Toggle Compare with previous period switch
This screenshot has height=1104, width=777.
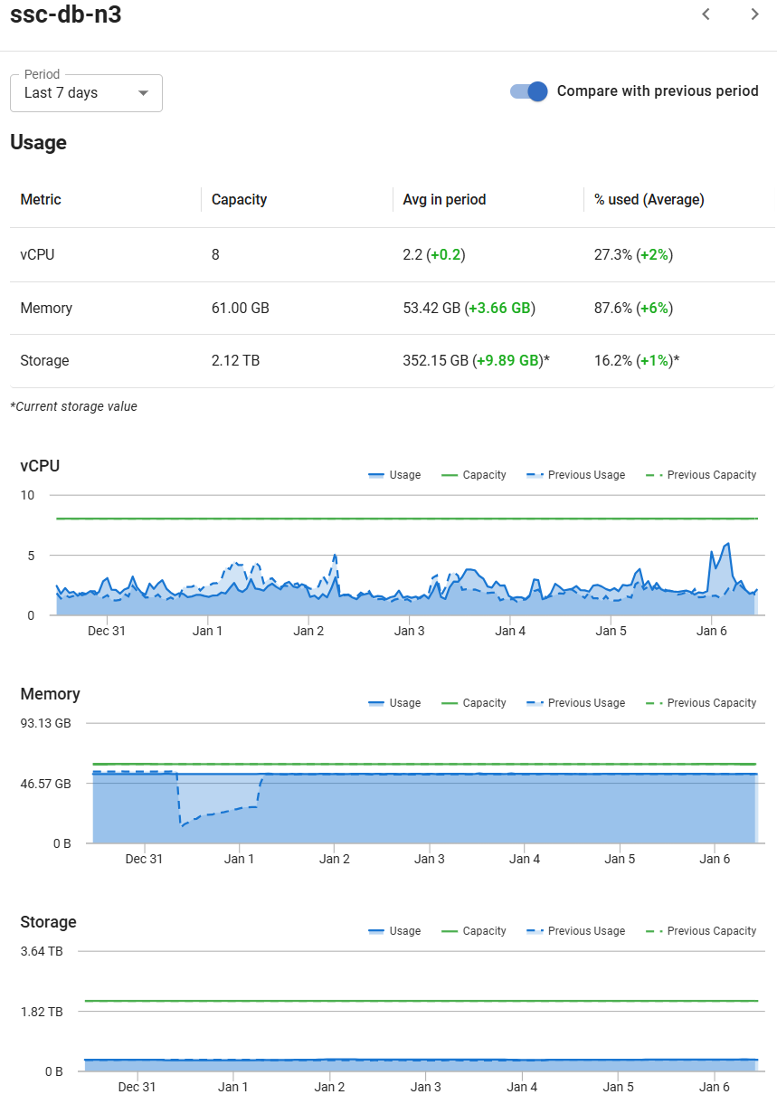pyautogui.click(x=529, y=91)
